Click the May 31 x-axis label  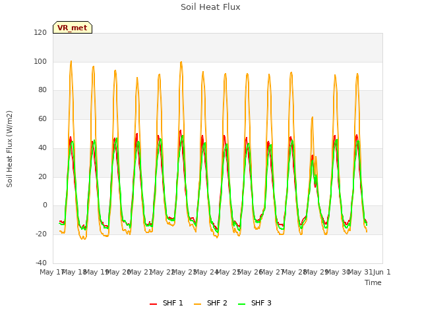pos(360,272)
